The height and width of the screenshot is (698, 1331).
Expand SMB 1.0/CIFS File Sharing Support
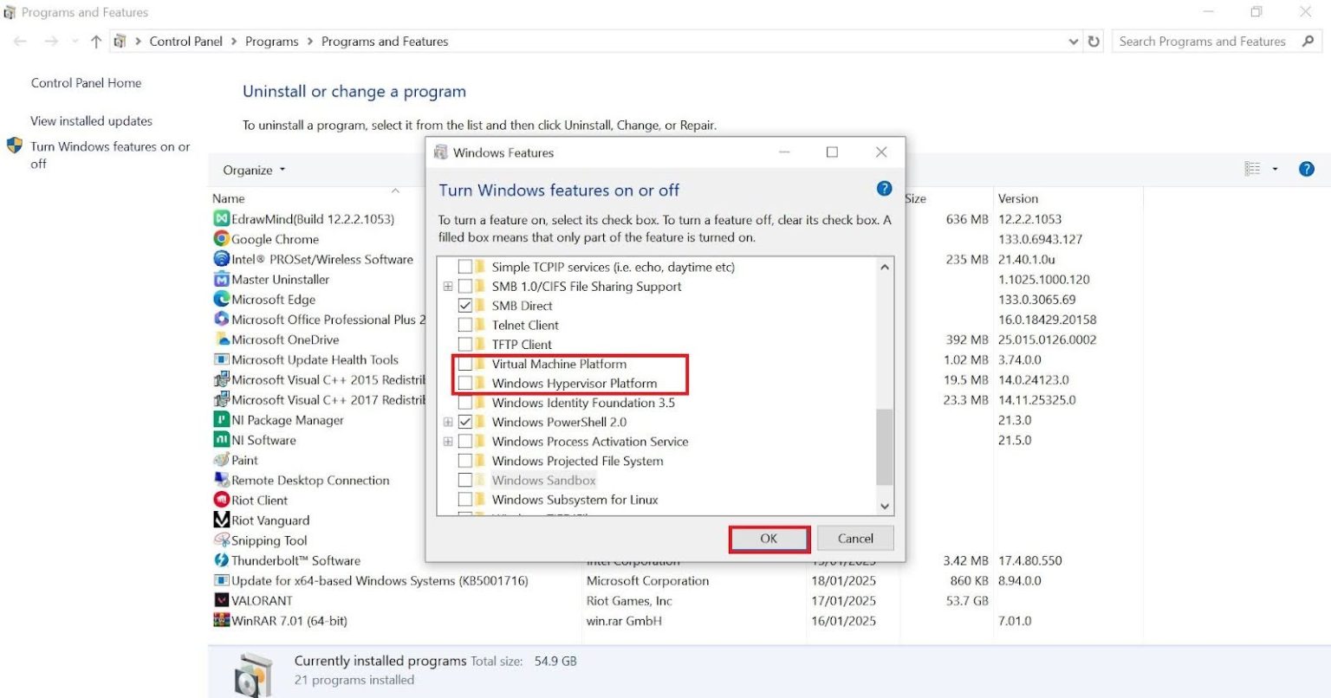pos(448,287)
